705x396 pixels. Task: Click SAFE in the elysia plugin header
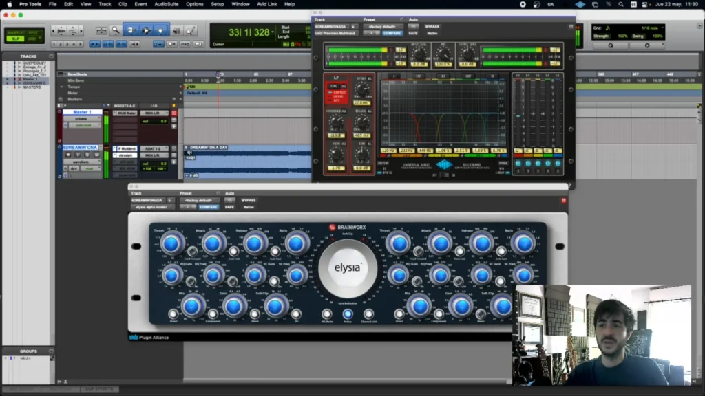230,207
